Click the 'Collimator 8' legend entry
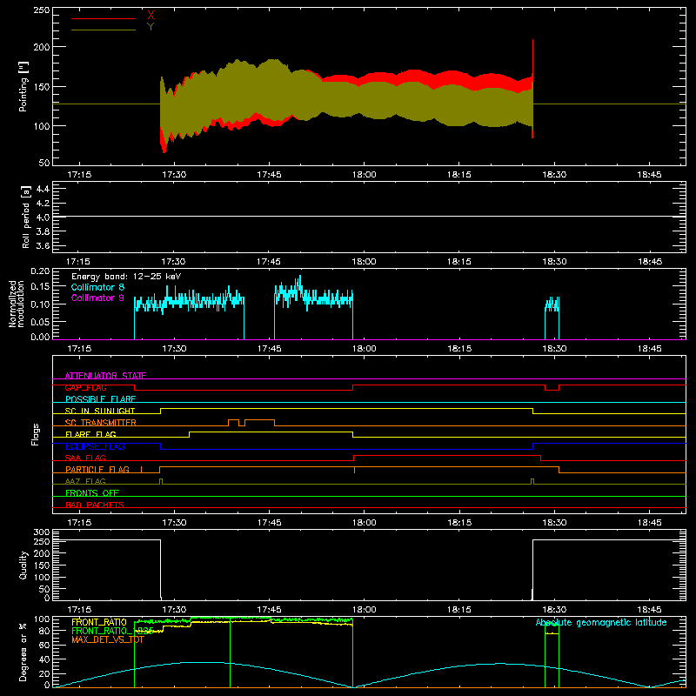Image resolution: width=696 pixels, height=696 pixels. pos(97,287)
